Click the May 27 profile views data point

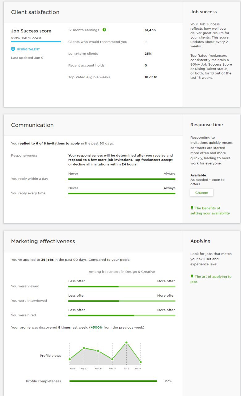point(112,359)
